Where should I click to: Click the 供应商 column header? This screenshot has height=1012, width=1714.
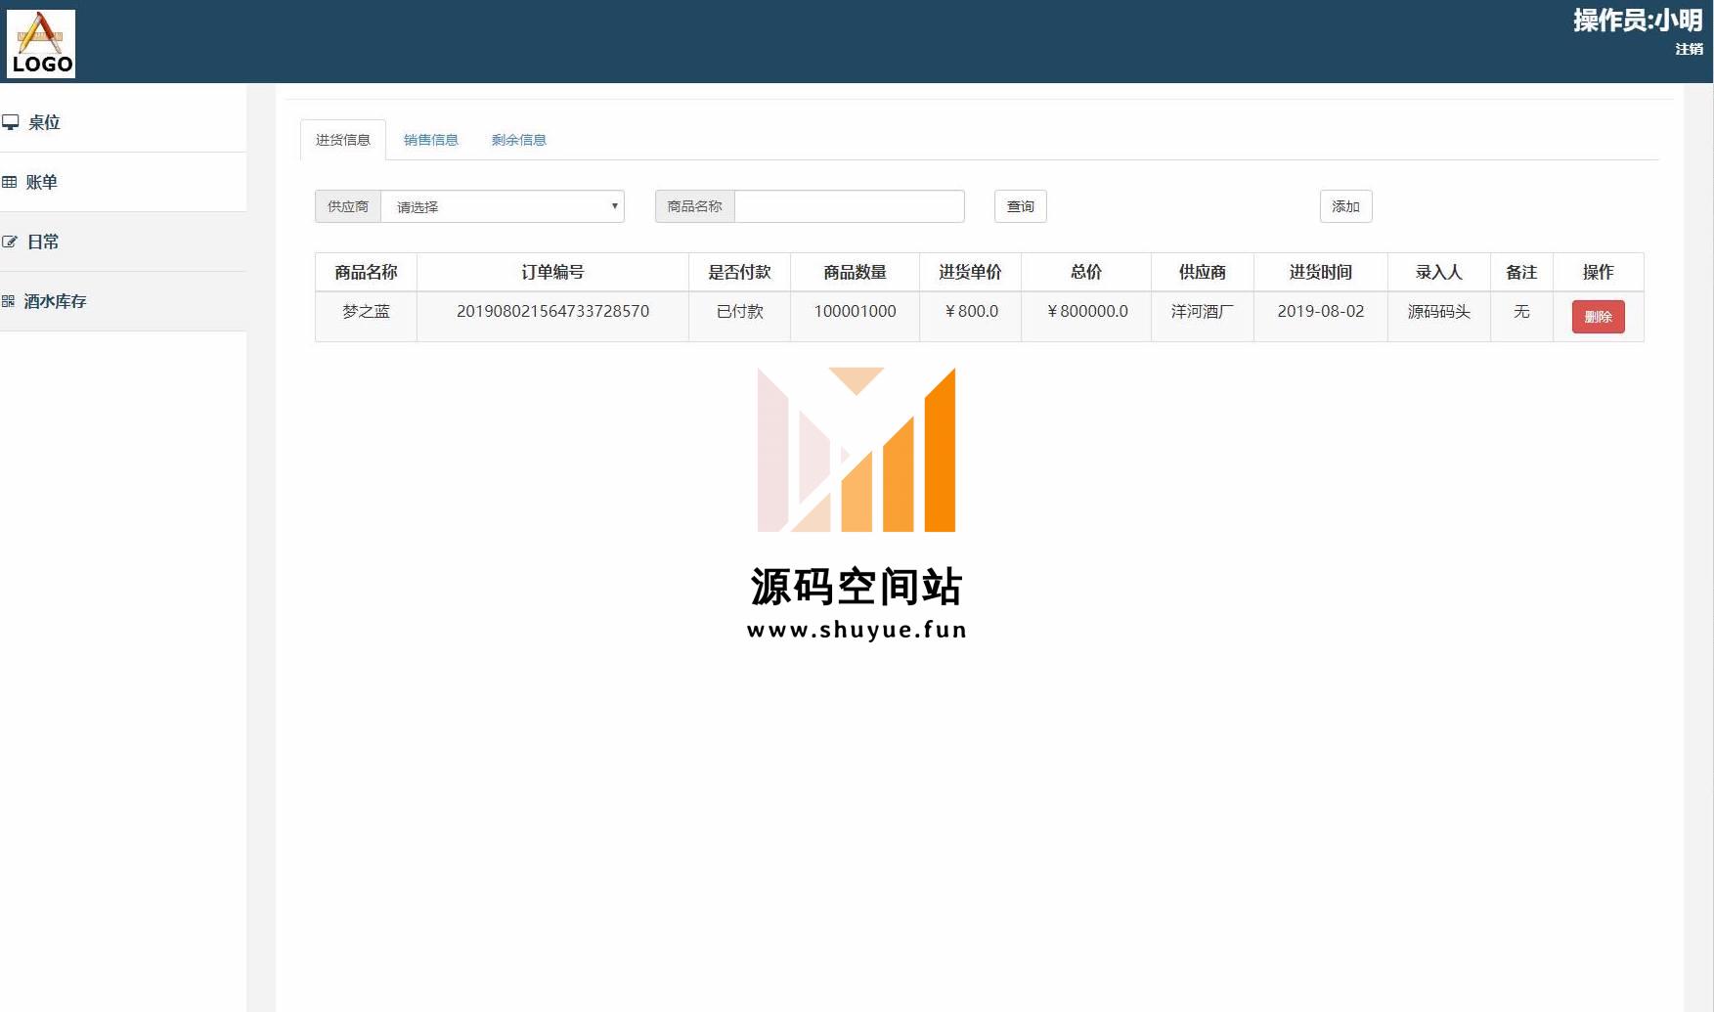point(1203,272)
